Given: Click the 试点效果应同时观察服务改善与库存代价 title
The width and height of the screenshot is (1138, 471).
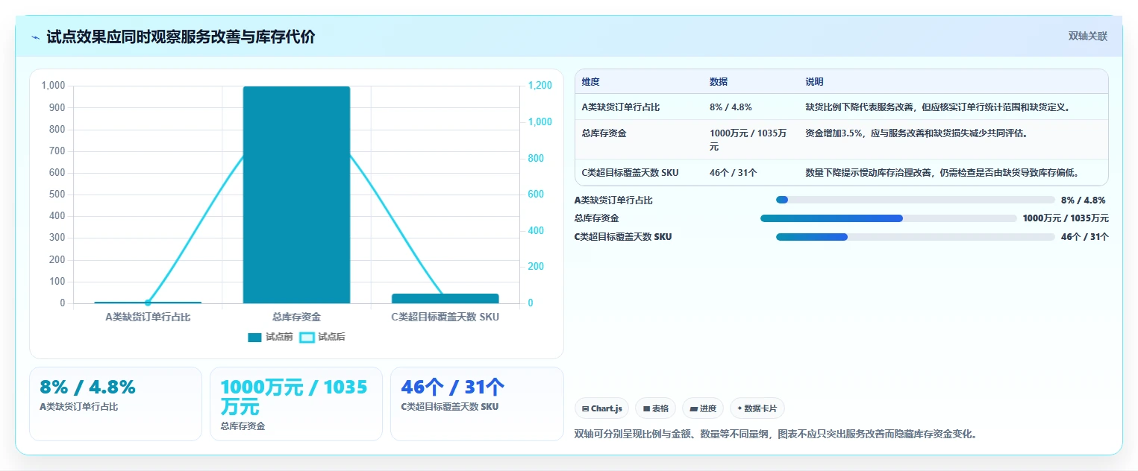Looking at the screenshot, I should coord(181,37).
